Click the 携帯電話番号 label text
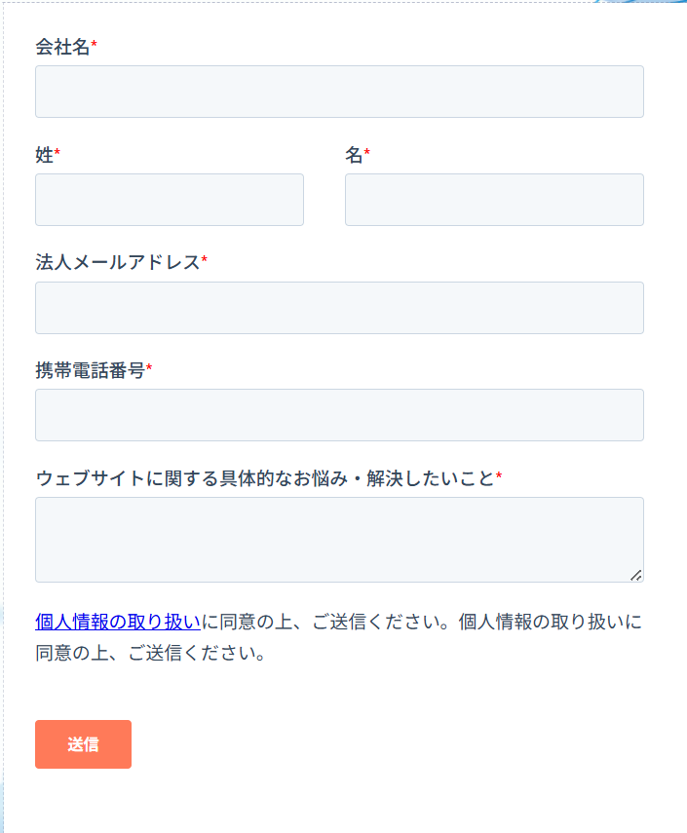The height and width of the screenshot is (833, 687). [90, 370]
